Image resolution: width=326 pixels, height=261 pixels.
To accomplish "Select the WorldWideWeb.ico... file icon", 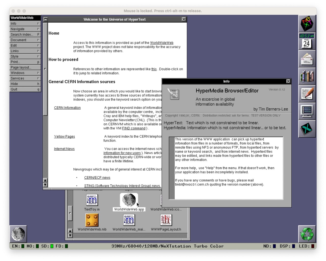I will (166, 209).
